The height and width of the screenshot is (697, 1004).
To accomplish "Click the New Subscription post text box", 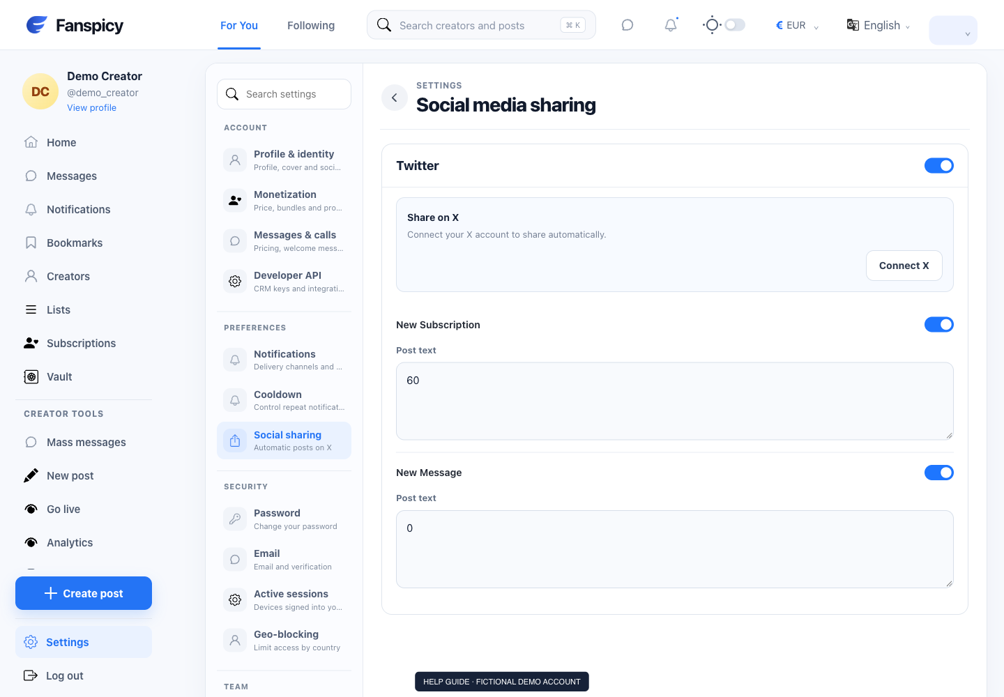I will (x=674, y=401).
